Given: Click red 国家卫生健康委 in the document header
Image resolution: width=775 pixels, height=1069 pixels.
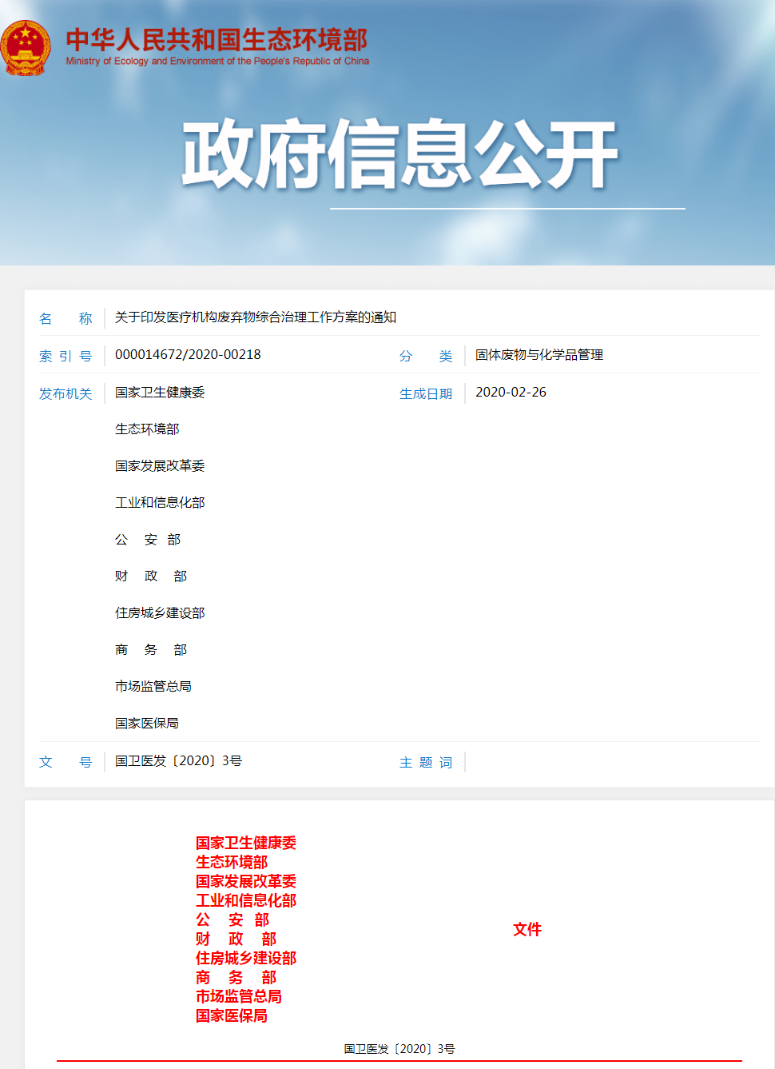Looking at the screenshot, I should 246,843.
